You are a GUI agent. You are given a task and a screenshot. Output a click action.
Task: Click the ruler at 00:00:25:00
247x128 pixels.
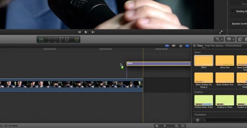pos(106,49)
